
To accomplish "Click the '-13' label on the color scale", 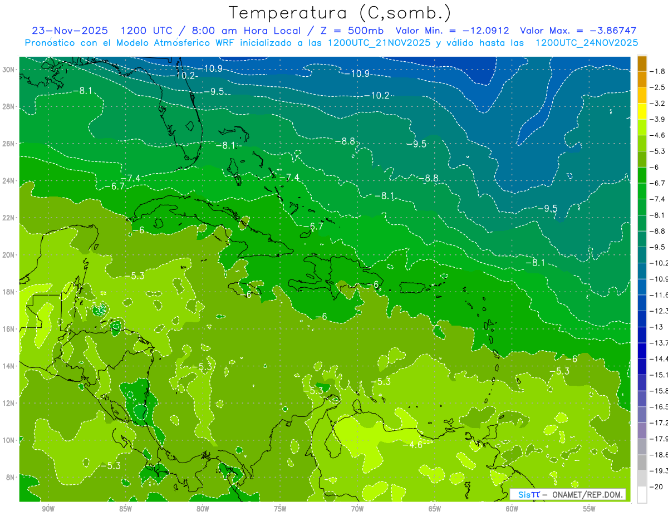I will tap(656, 327).
